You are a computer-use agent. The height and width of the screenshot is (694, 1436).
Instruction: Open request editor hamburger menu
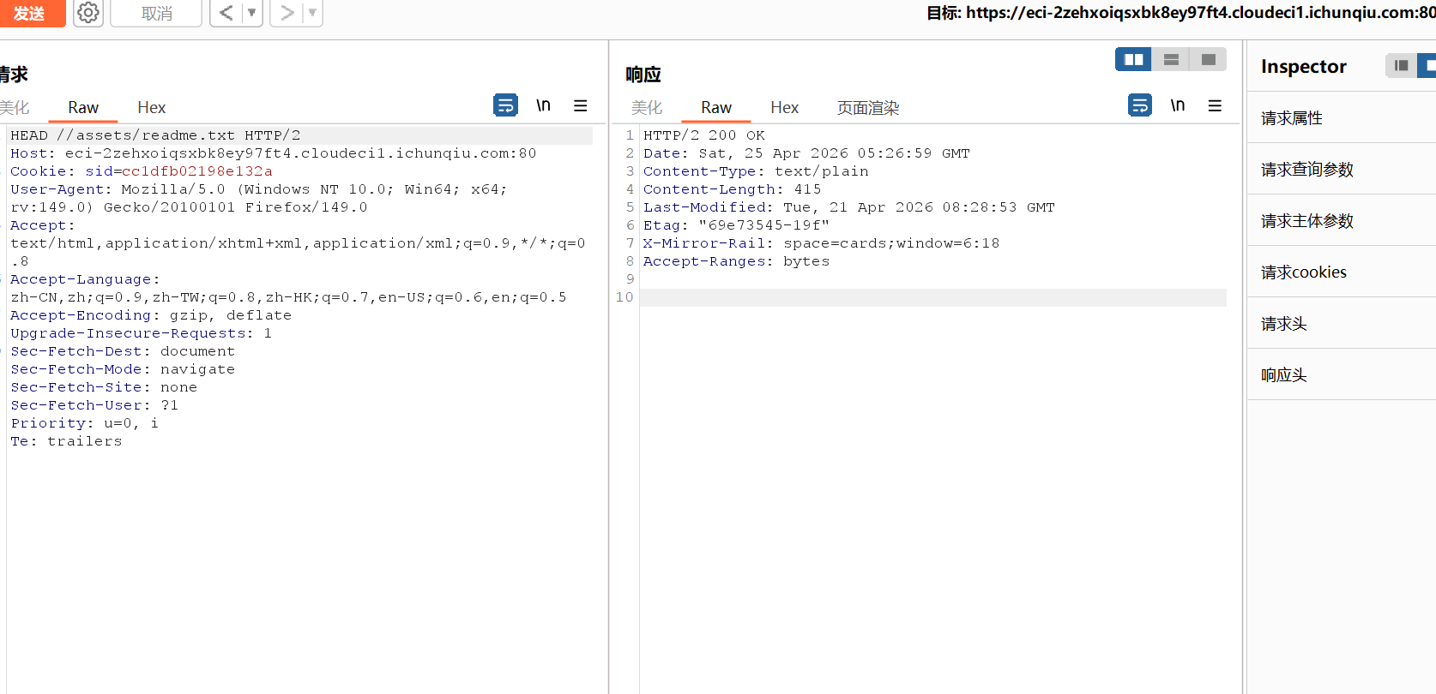581,105
